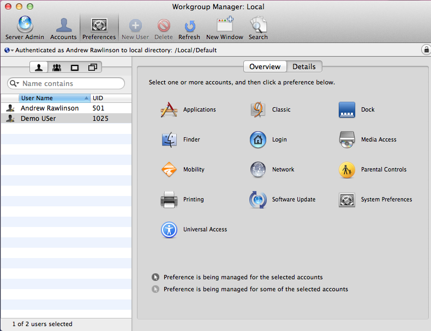Open the search filter magnifier dropdown
Screen dimensions: 431x331
14,83
